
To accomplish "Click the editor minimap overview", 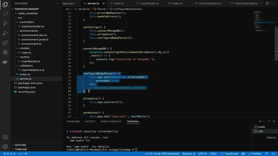I will [264, 22].
